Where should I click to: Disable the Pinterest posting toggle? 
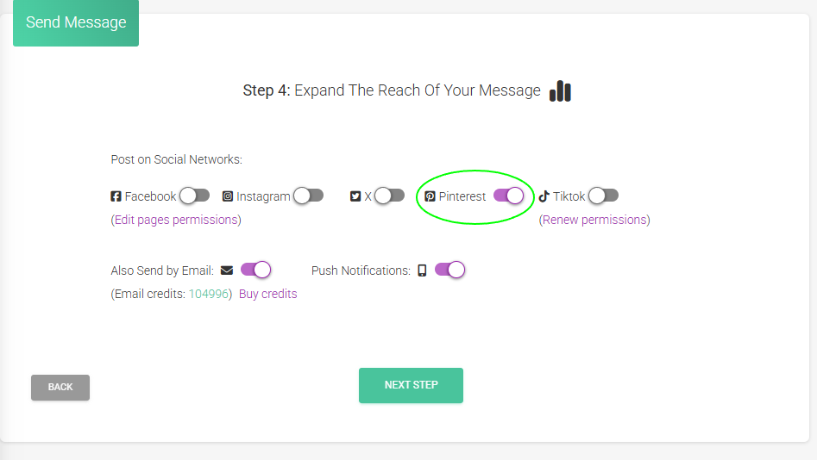[508, 196]
